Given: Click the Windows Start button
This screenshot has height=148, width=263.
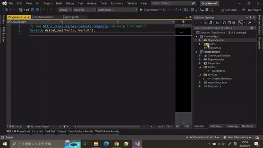Looking at the screenshot, I should coord(5,144).
